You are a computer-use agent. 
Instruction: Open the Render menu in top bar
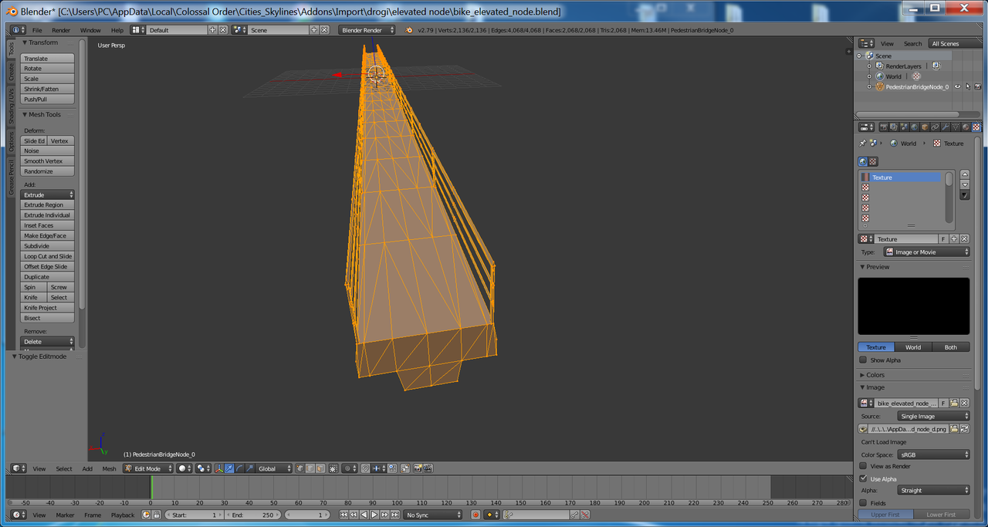tap(61, 30)
